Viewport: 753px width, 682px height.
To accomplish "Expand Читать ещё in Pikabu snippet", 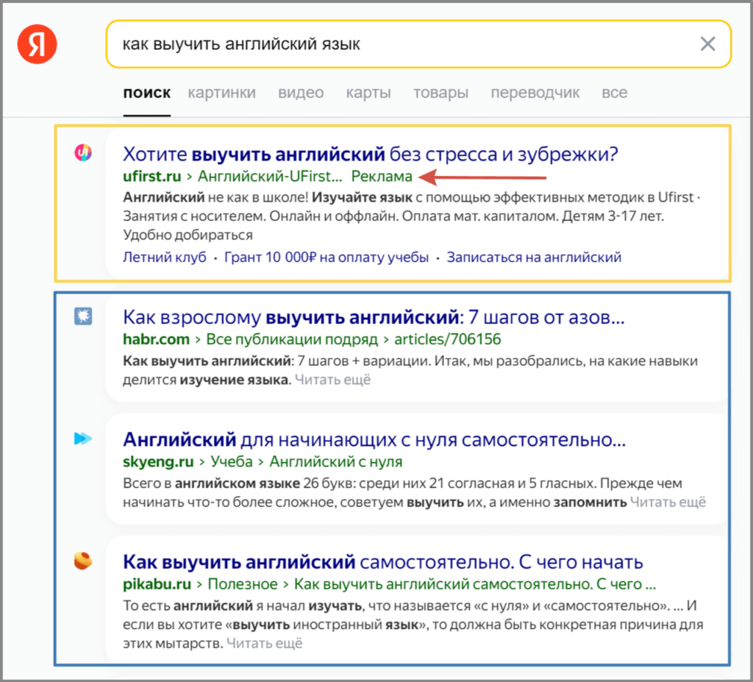I will pyautogui.click(x=265, y=643).
